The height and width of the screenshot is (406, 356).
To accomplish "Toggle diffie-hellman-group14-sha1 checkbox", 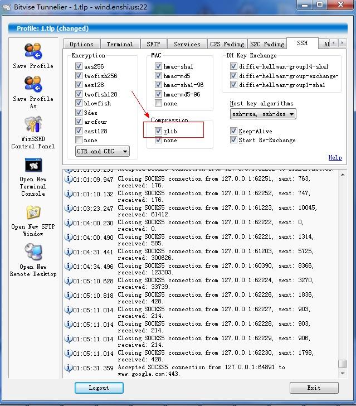I will coord(233,66).
